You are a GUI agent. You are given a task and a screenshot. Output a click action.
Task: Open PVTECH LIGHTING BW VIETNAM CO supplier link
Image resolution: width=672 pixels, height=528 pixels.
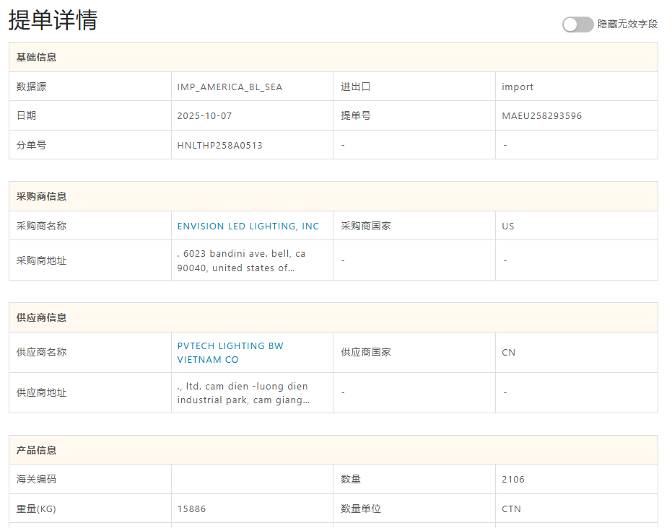point(230,353)
